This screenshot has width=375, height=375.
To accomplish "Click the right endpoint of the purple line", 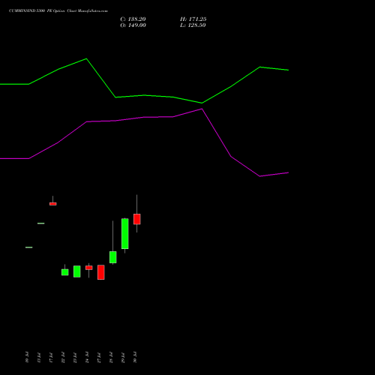I will [x=289, y=172].
